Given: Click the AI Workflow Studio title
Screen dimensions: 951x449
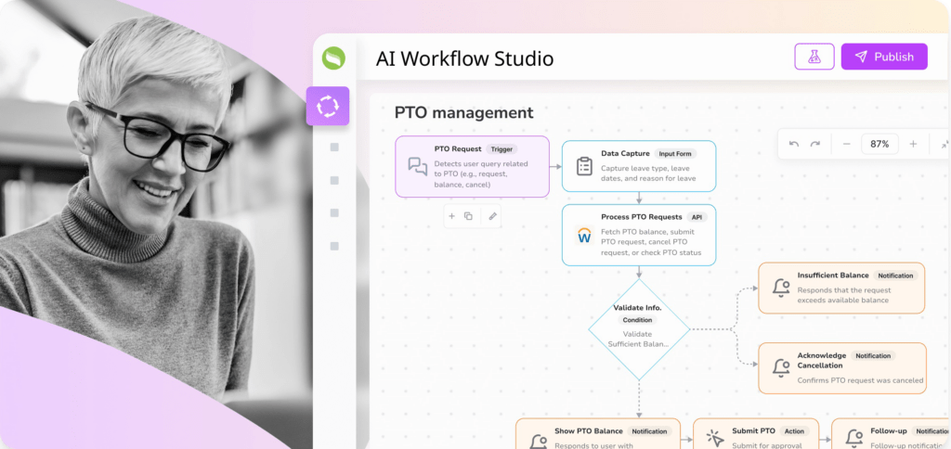Looking at the screenshot, I should [464, 58].
